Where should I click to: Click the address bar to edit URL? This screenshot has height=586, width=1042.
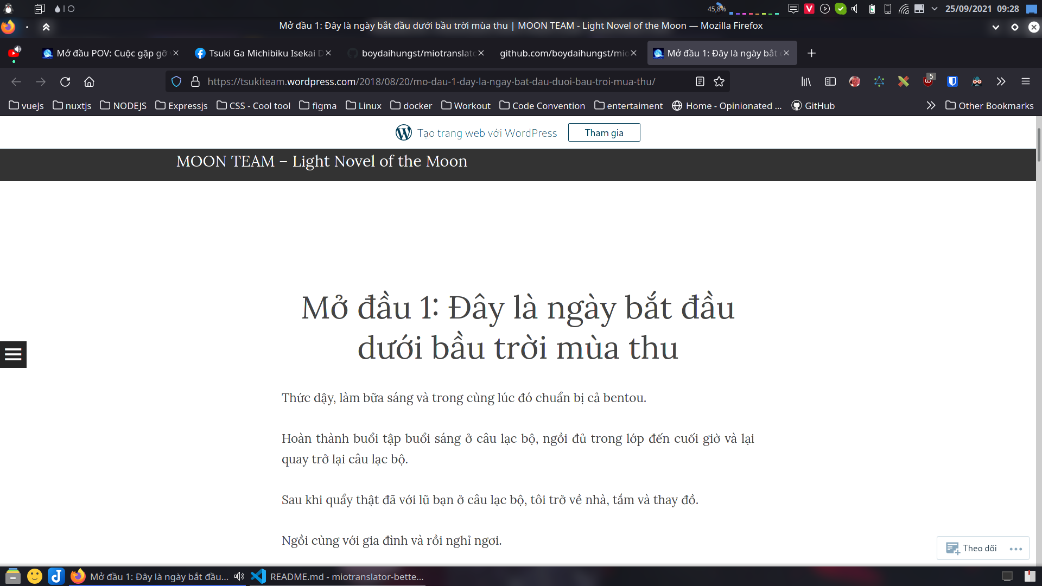434,81
